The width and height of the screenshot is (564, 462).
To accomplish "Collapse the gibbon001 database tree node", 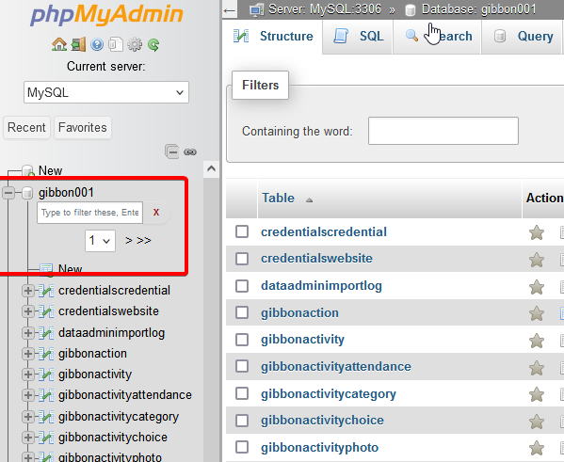I will coord(8,193).
